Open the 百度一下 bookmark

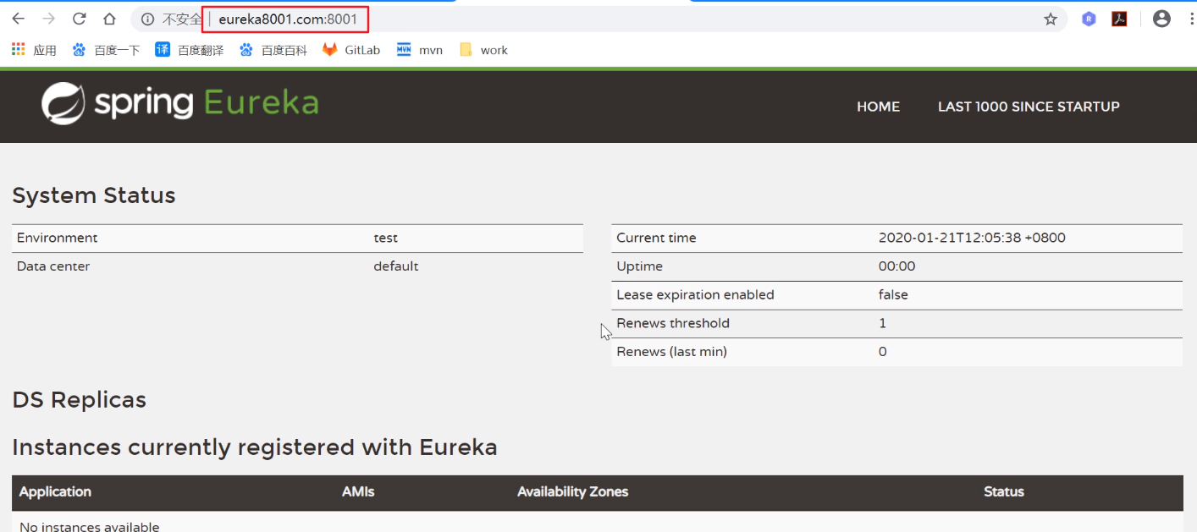click(x=107, y=50)
